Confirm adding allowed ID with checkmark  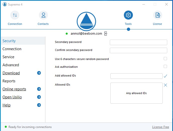(x=165, y=76)
